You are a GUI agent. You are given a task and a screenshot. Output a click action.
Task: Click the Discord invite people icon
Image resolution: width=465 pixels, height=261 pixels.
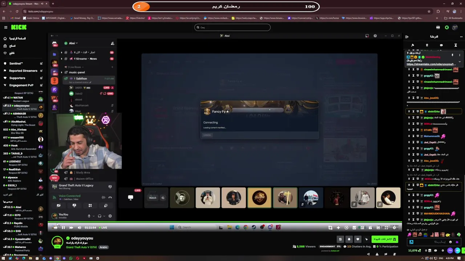[x=112, y=43]
